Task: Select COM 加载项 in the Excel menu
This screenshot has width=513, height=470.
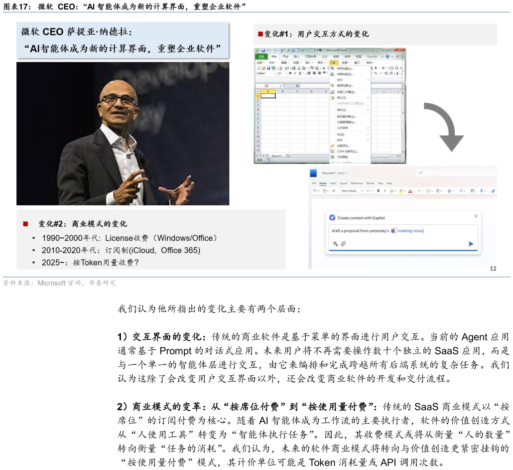Action: click(x=347, y=151)
